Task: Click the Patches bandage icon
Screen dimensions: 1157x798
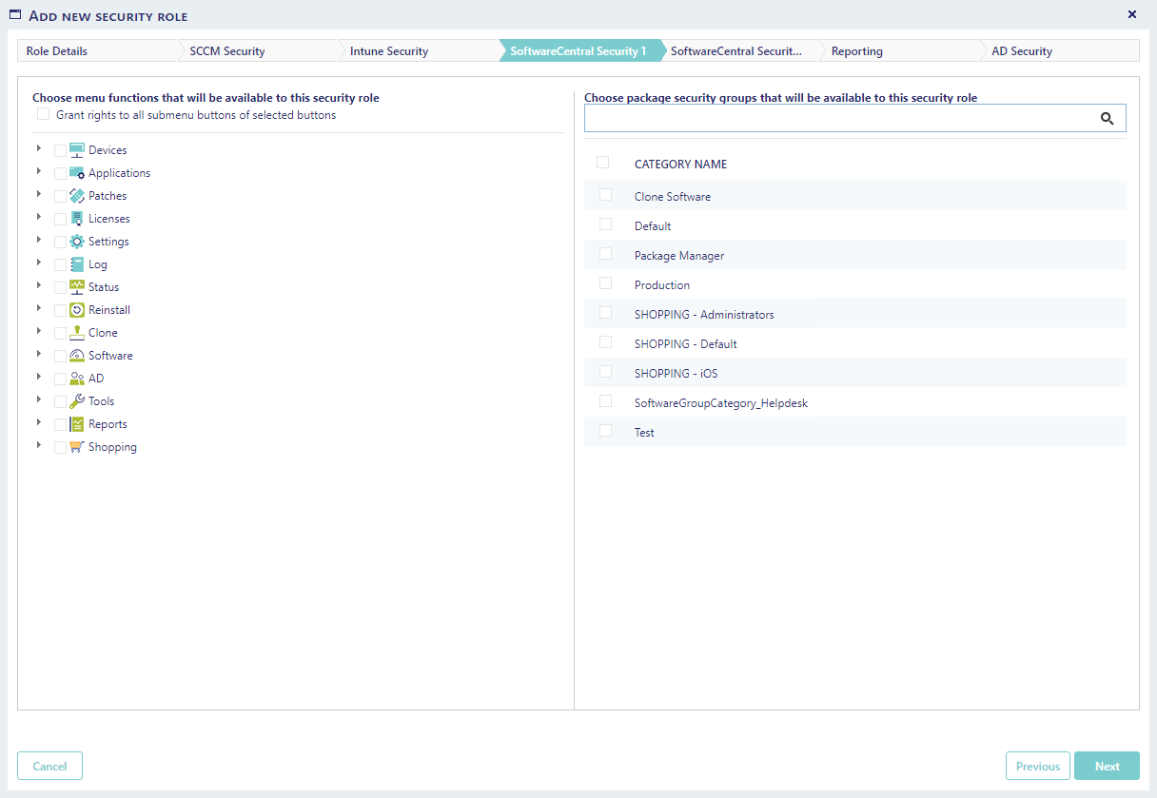Action: pos(77,196)
